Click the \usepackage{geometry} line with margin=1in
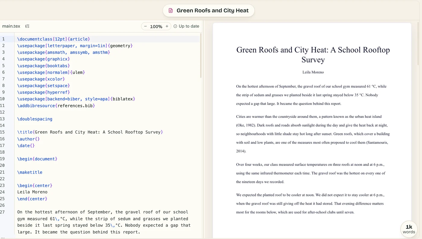This screenshot has height=239, width=422. coord(75,46)
